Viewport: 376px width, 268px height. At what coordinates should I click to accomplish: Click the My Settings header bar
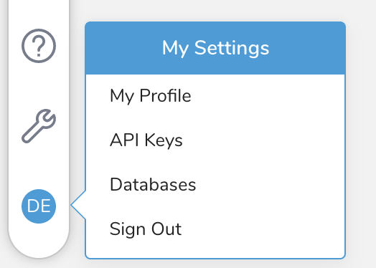click(215, 48)
